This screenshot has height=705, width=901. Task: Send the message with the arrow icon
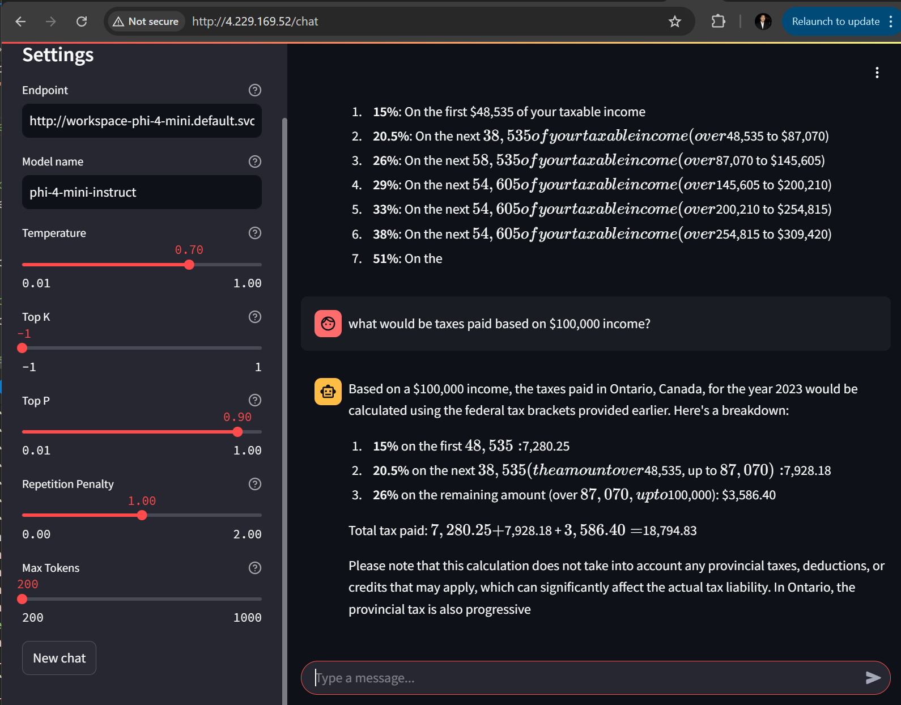873,678
